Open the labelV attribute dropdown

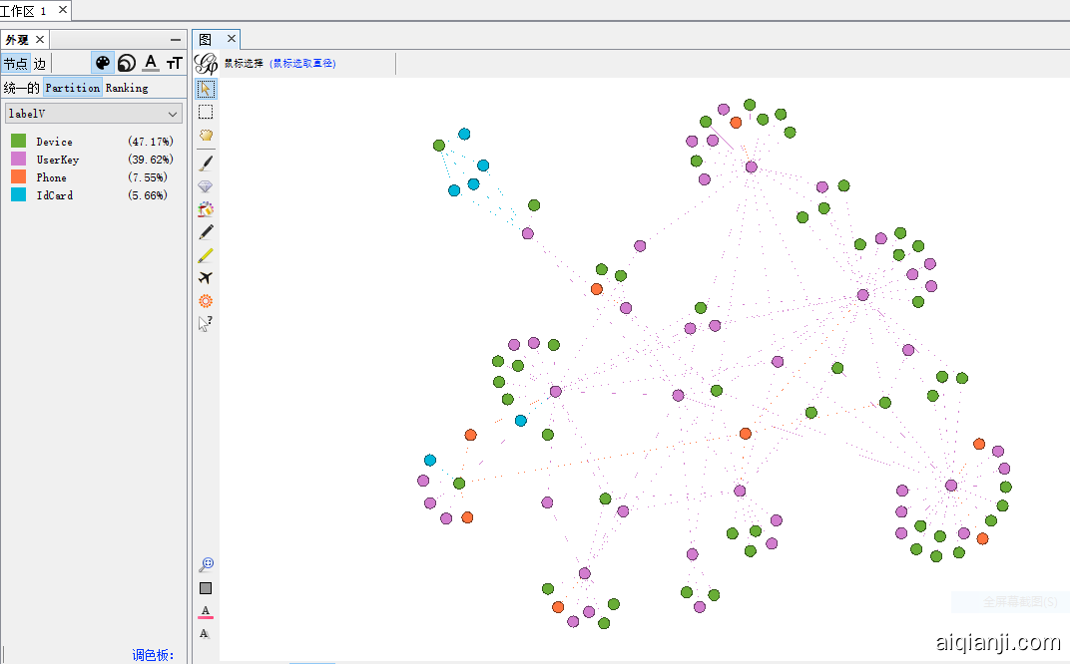[x=94, y=114]
